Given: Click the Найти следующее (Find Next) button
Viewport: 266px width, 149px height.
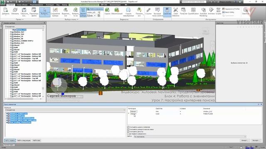Looking at the screenshot, I should click(x=24, y=140).
